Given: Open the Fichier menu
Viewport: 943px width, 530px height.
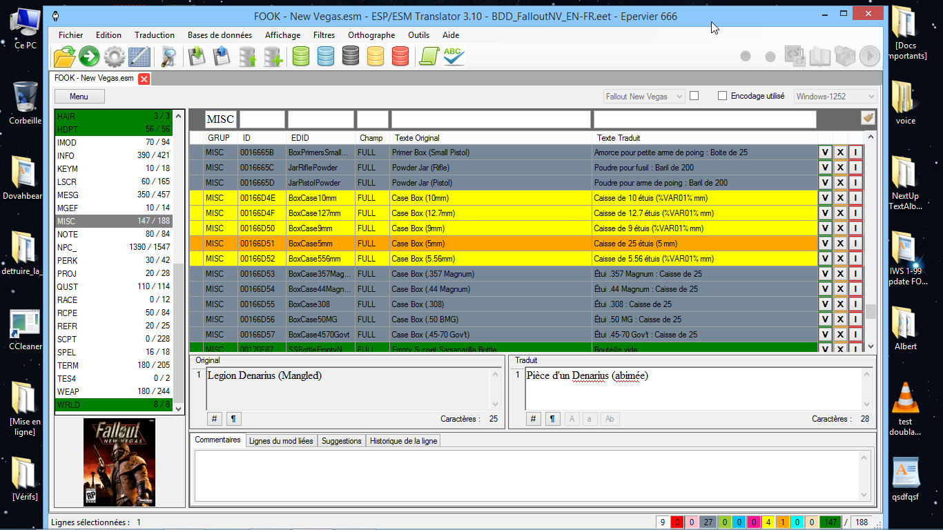Looking at the screenshot, I should (x=70, y=35).
